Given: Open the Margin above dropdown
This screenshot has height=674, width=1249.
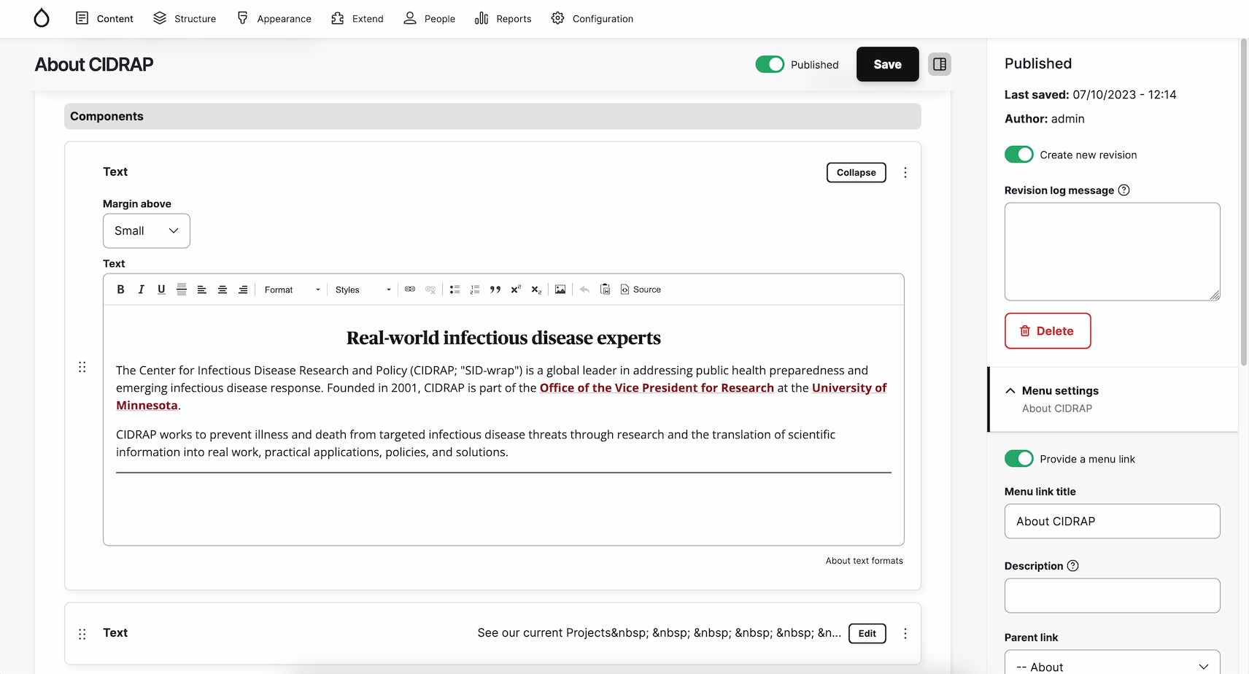Looking at the screenshot, I should 146,231.
